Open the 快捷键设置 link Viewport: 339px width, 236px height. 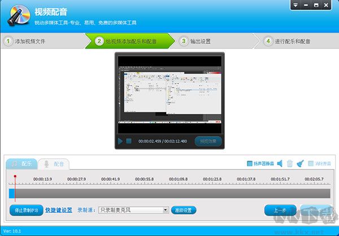click(x=59, y=210)
